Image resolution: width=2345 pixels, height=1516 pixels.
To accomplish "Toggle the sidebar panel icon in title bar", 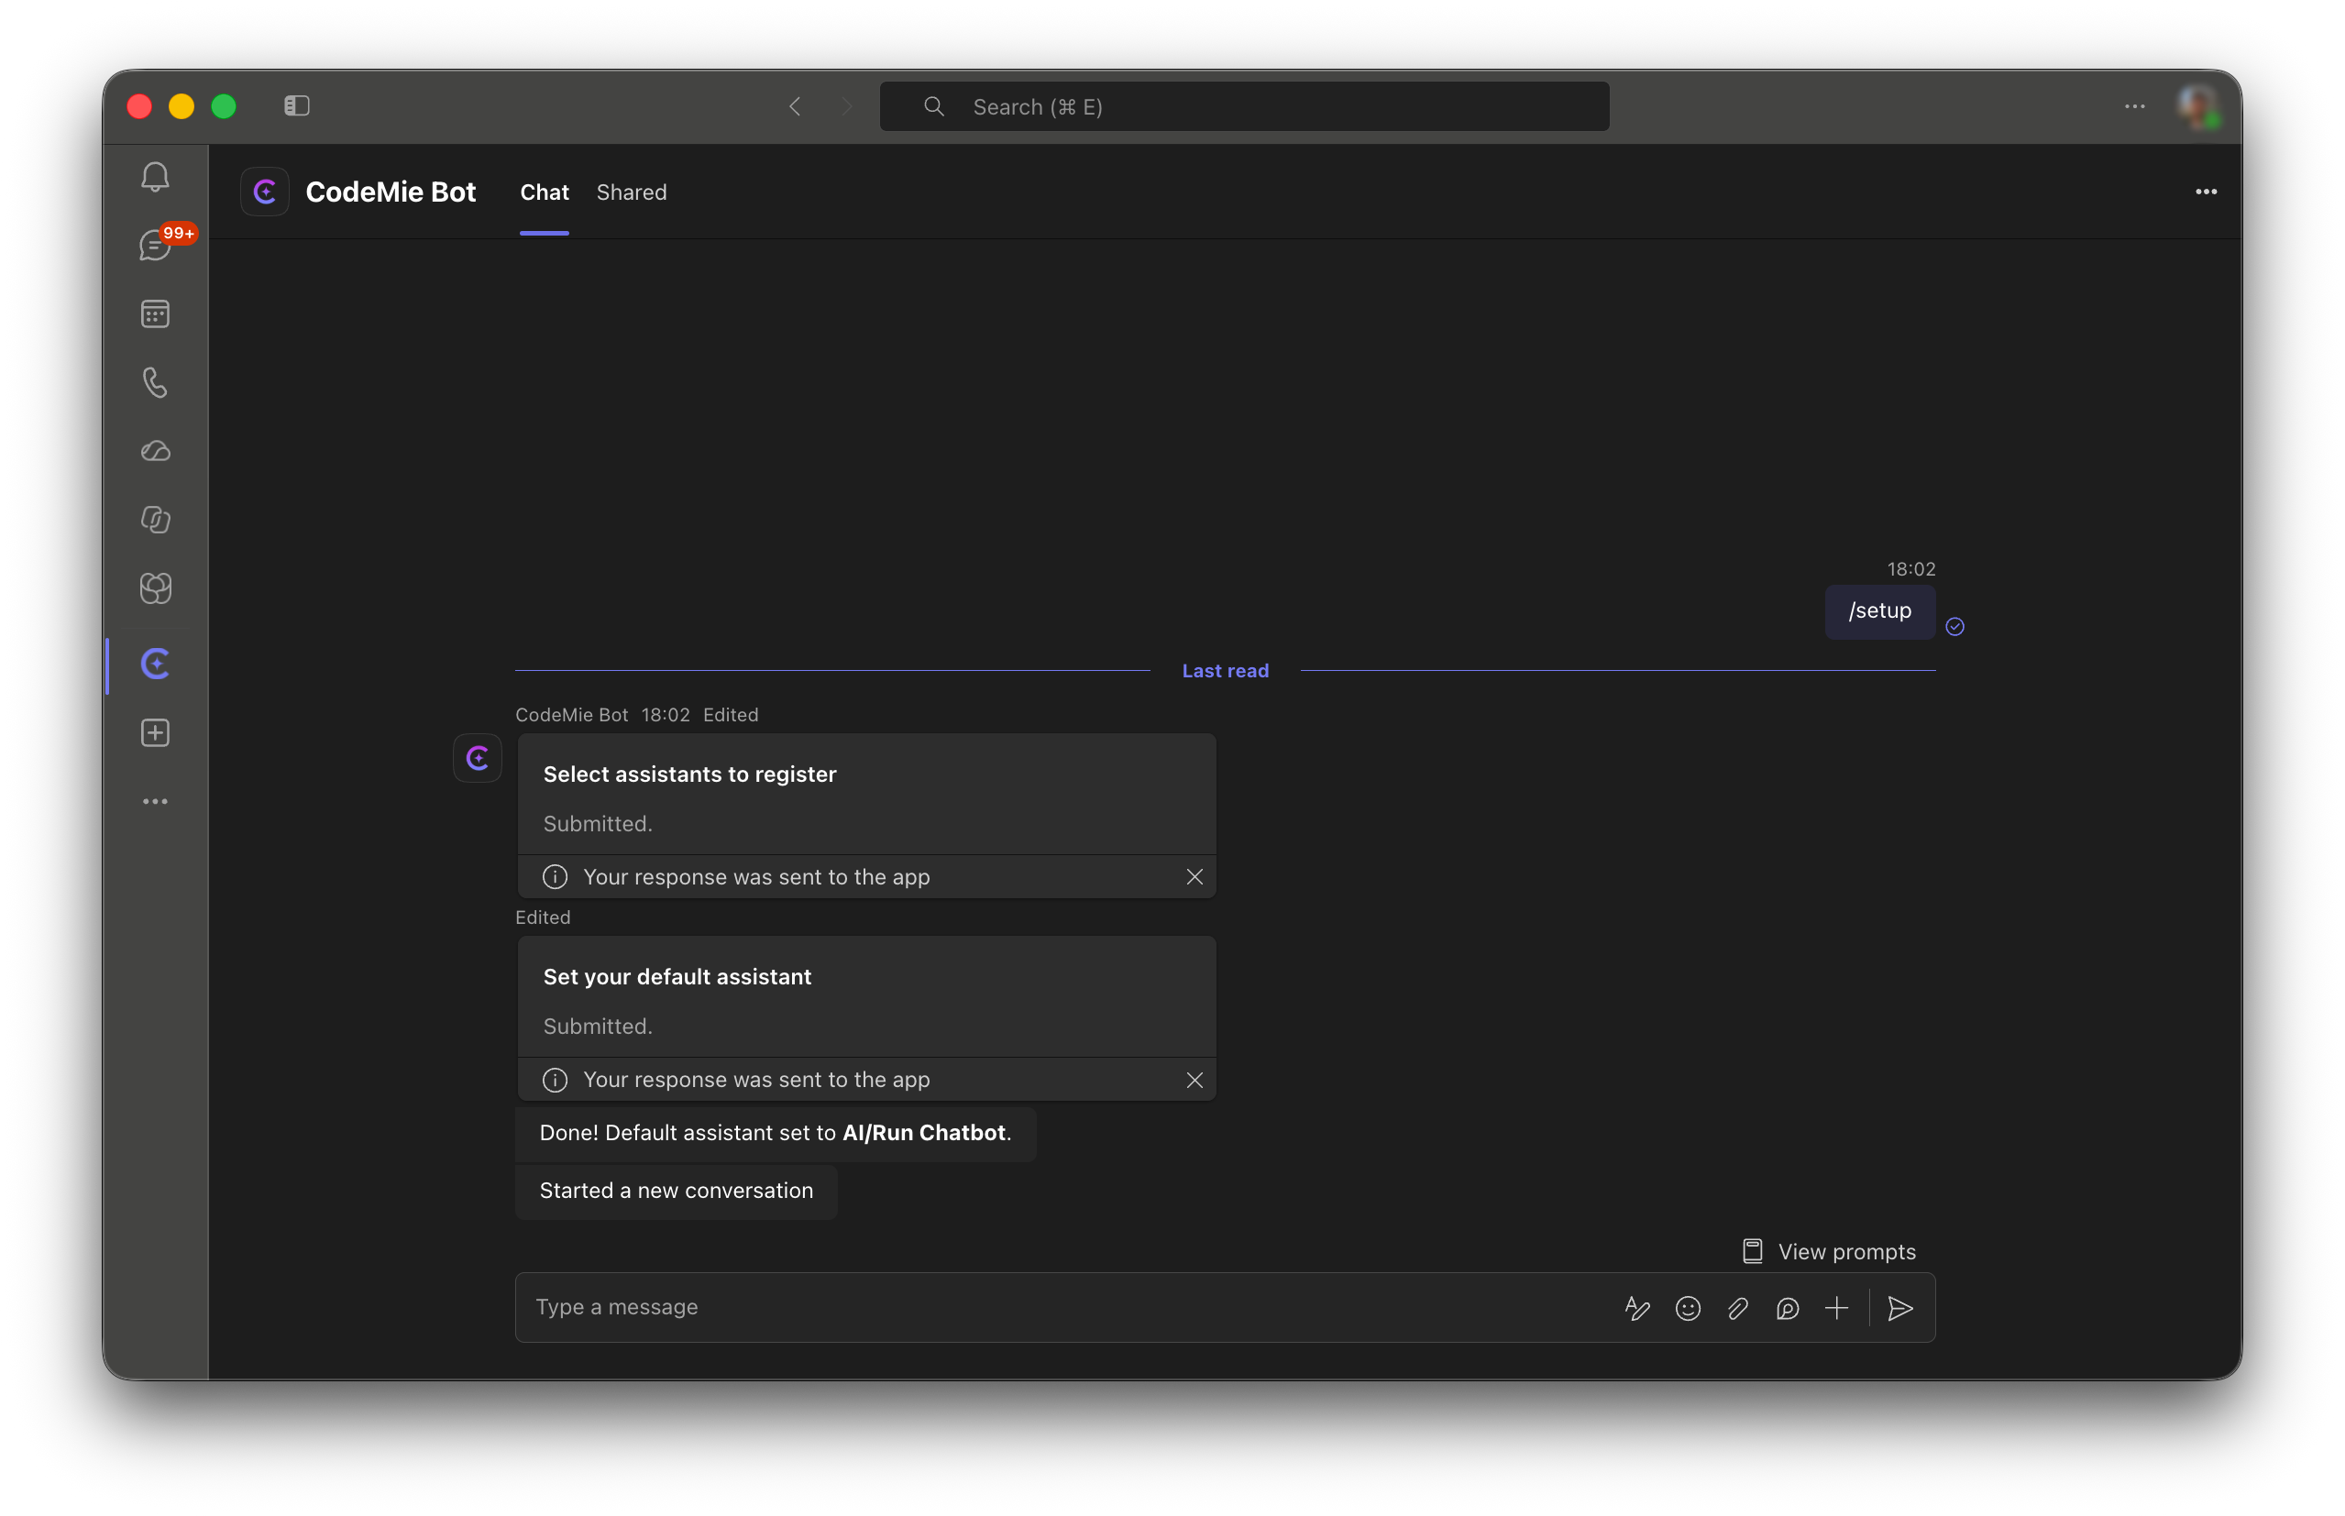I will 297,105.
